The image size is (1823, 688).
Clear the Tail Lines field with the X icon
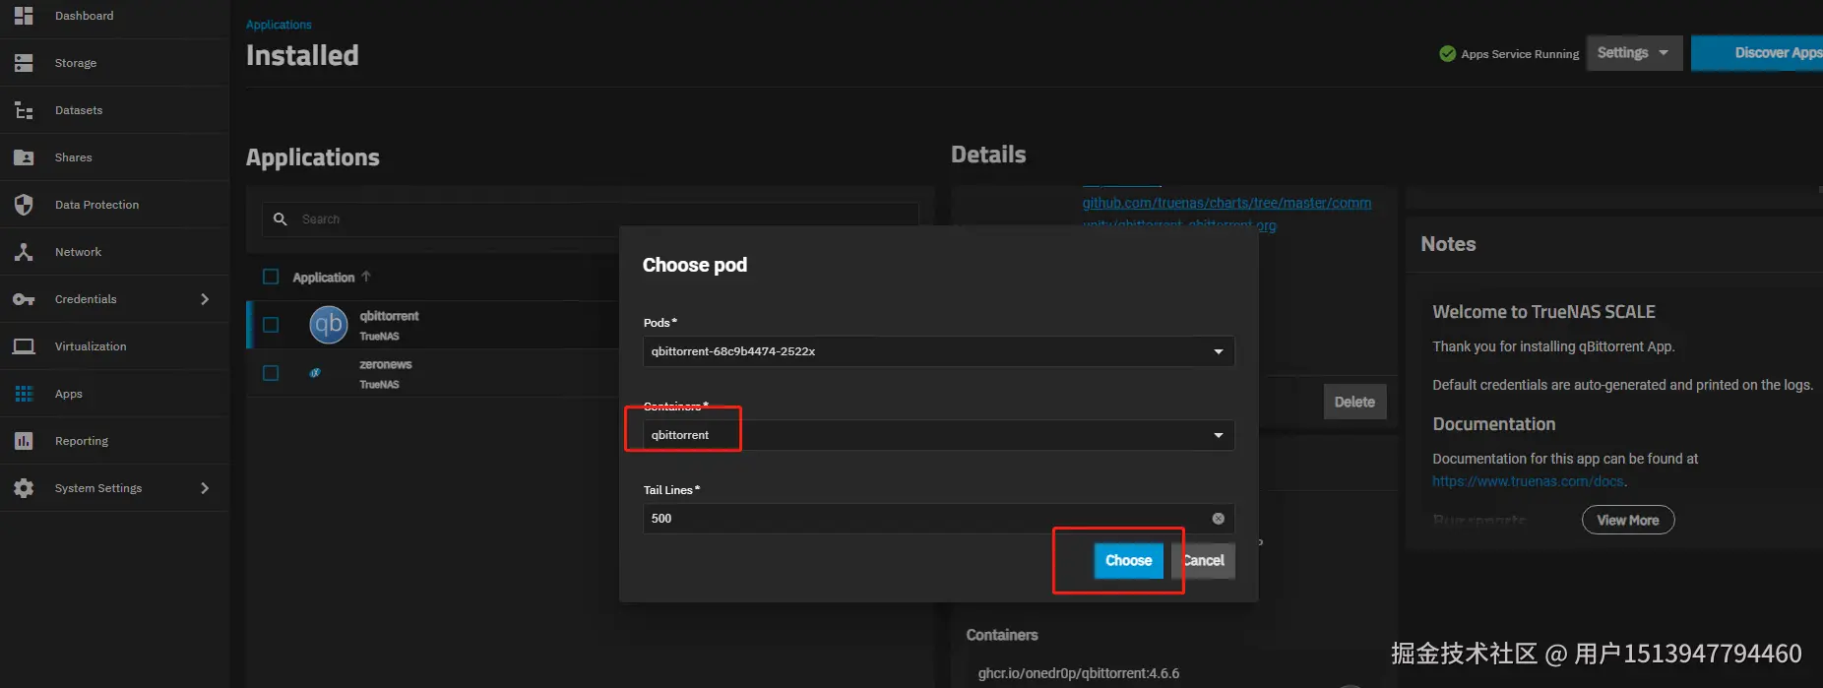(1218, 519)
